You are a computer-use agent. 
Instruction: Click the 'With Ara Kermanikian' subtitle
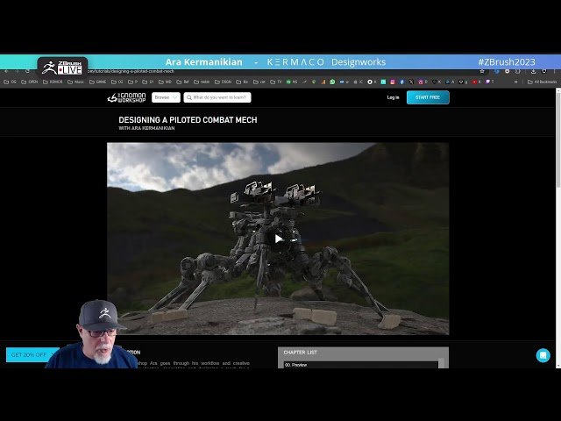pyautogui.click(x=146, y=128)
